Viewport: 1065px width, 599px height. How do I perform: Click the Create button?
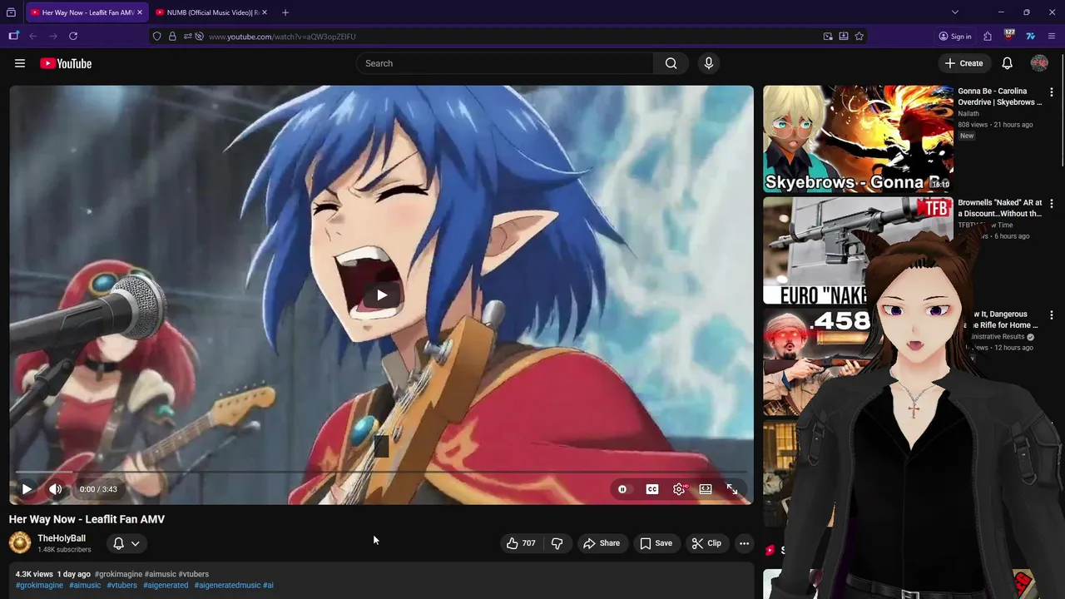[x=964, y=63]
